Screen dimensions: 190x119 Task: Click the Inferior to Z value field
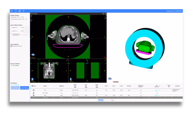click(19, 31)
